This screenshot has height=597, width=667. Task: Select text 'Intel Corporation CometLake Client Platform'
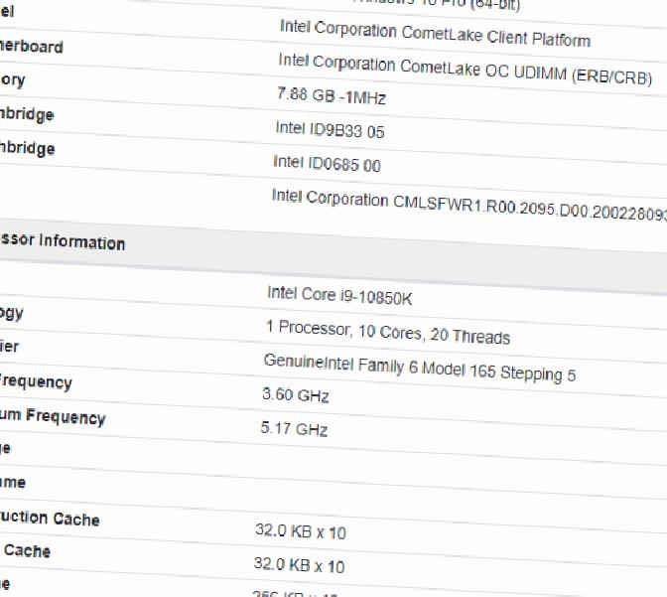point(435,33)
